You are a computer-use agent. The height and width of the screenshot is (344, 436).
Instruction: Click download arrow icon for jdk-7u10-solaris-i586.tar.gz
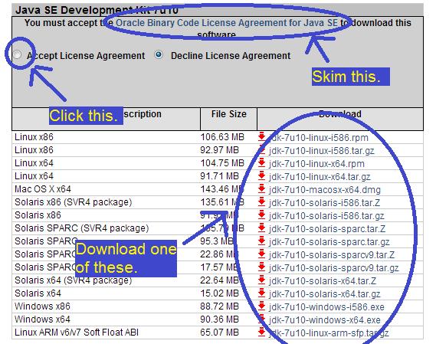pyautogui.click(x=261, y=215)
